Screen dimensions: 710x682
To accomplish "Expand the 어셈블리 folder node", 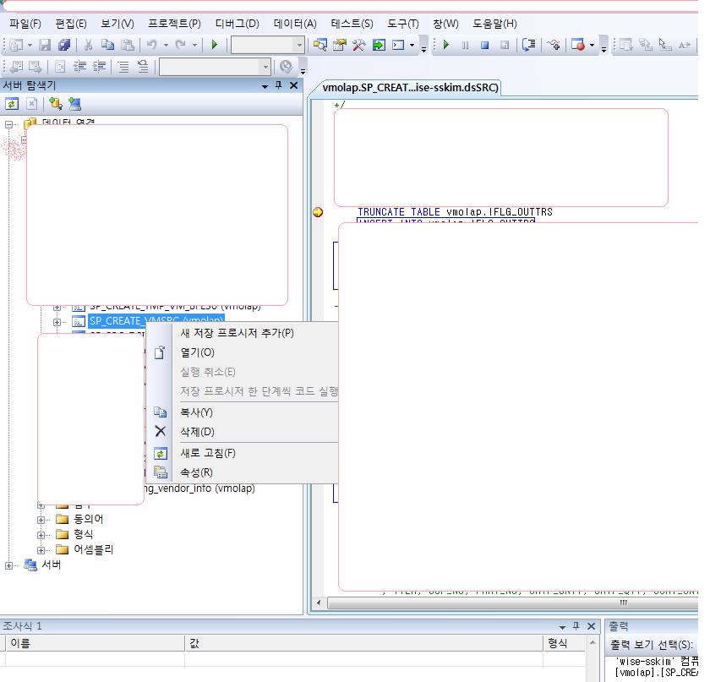I will coord(41,551).
